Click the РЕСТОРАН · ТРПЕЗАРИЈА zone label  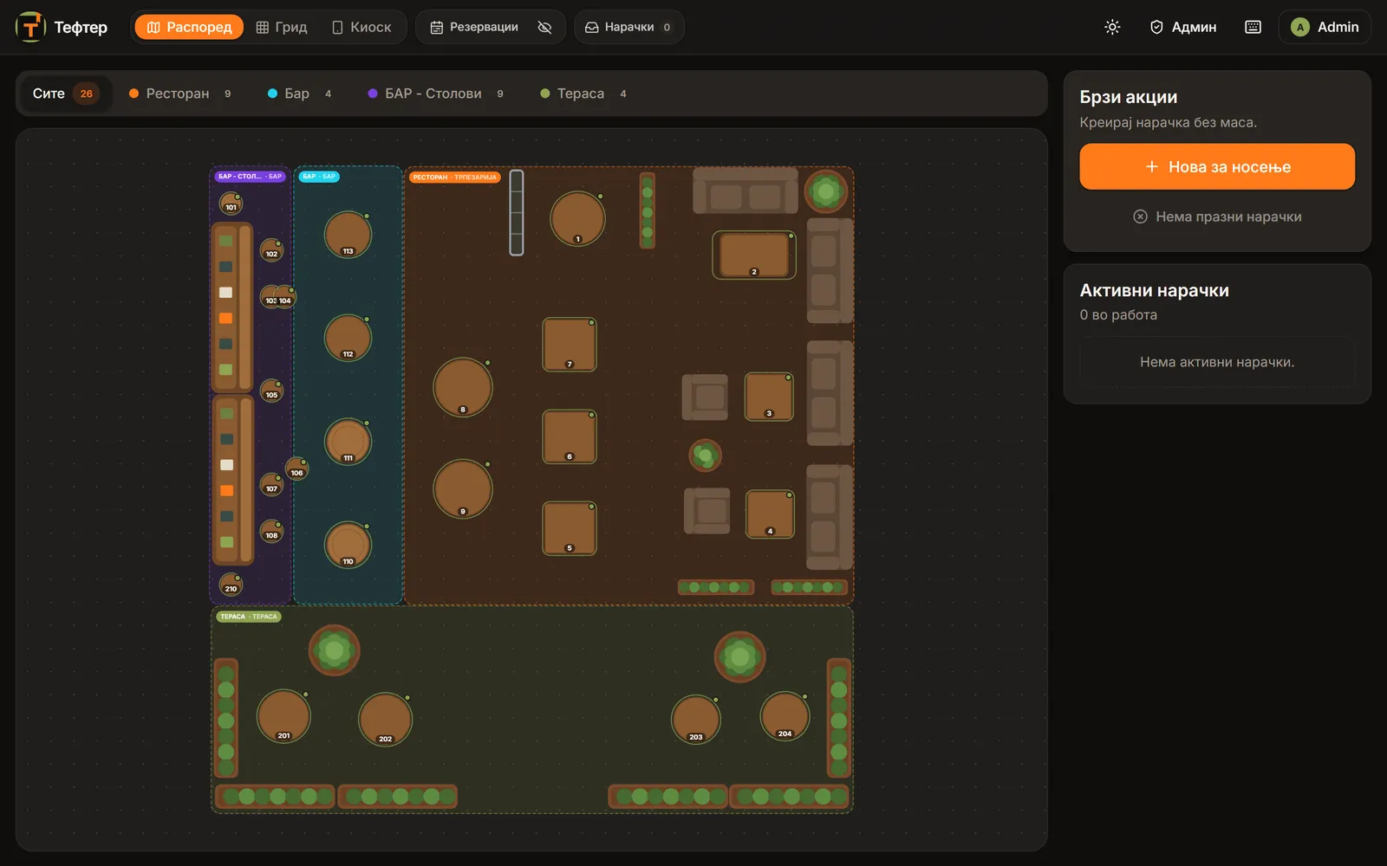pos(455,177)
